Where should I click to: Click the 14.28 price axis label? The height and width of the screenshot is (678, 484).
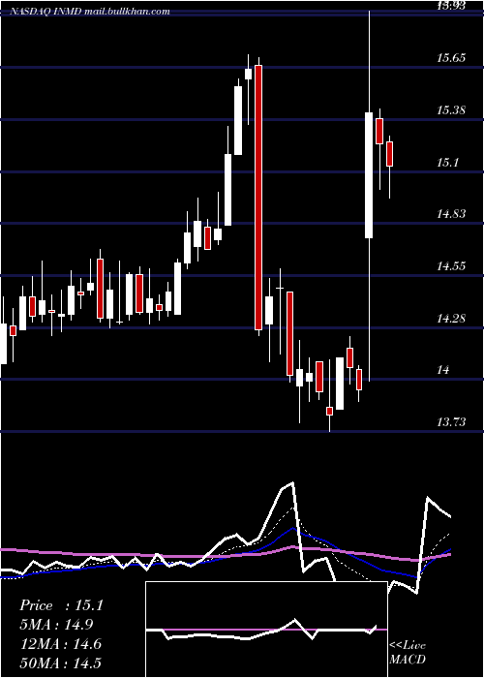(x=451, y=319)
